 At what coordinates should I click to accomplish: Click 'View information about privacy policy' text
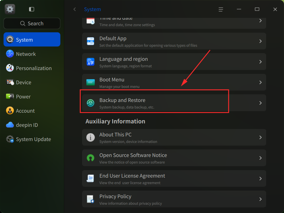click(131, 203)
